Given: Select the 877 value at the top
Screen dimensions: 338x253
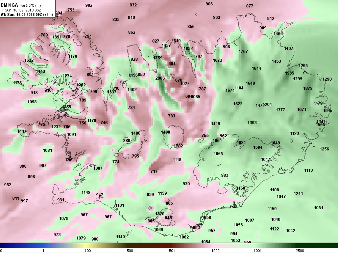Looking at the screenshot, I should pos(250,6).
